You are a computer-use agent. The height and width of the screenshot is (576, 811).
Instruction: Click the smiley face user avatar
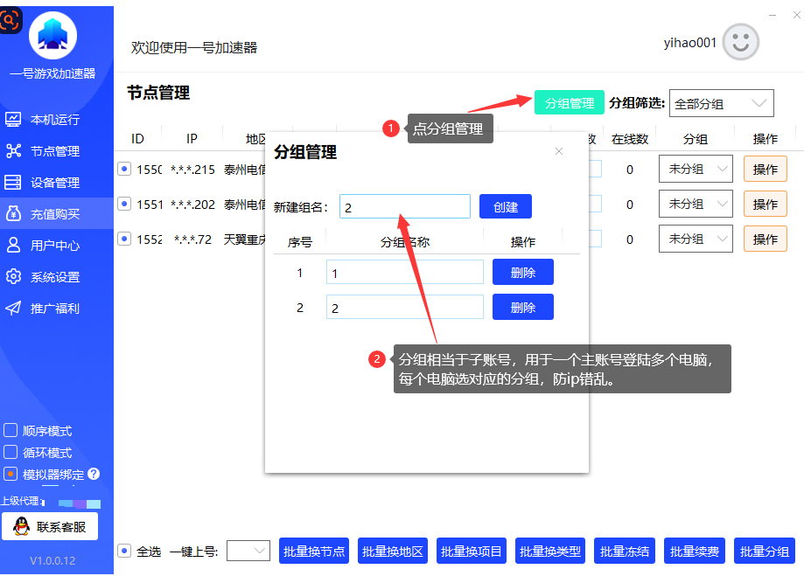[740, 42]
